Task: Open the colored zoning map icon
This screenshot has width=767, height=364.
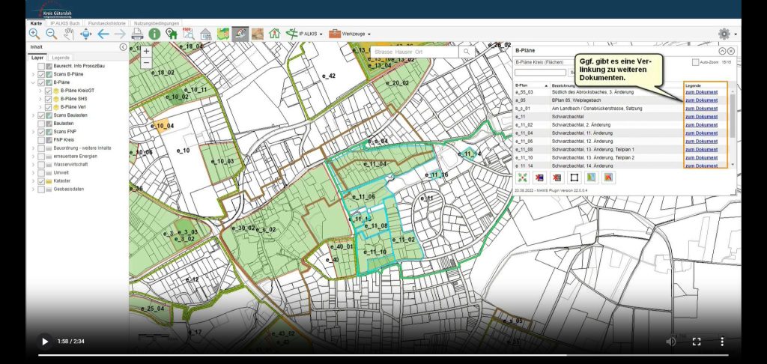Action: point(223,34)
